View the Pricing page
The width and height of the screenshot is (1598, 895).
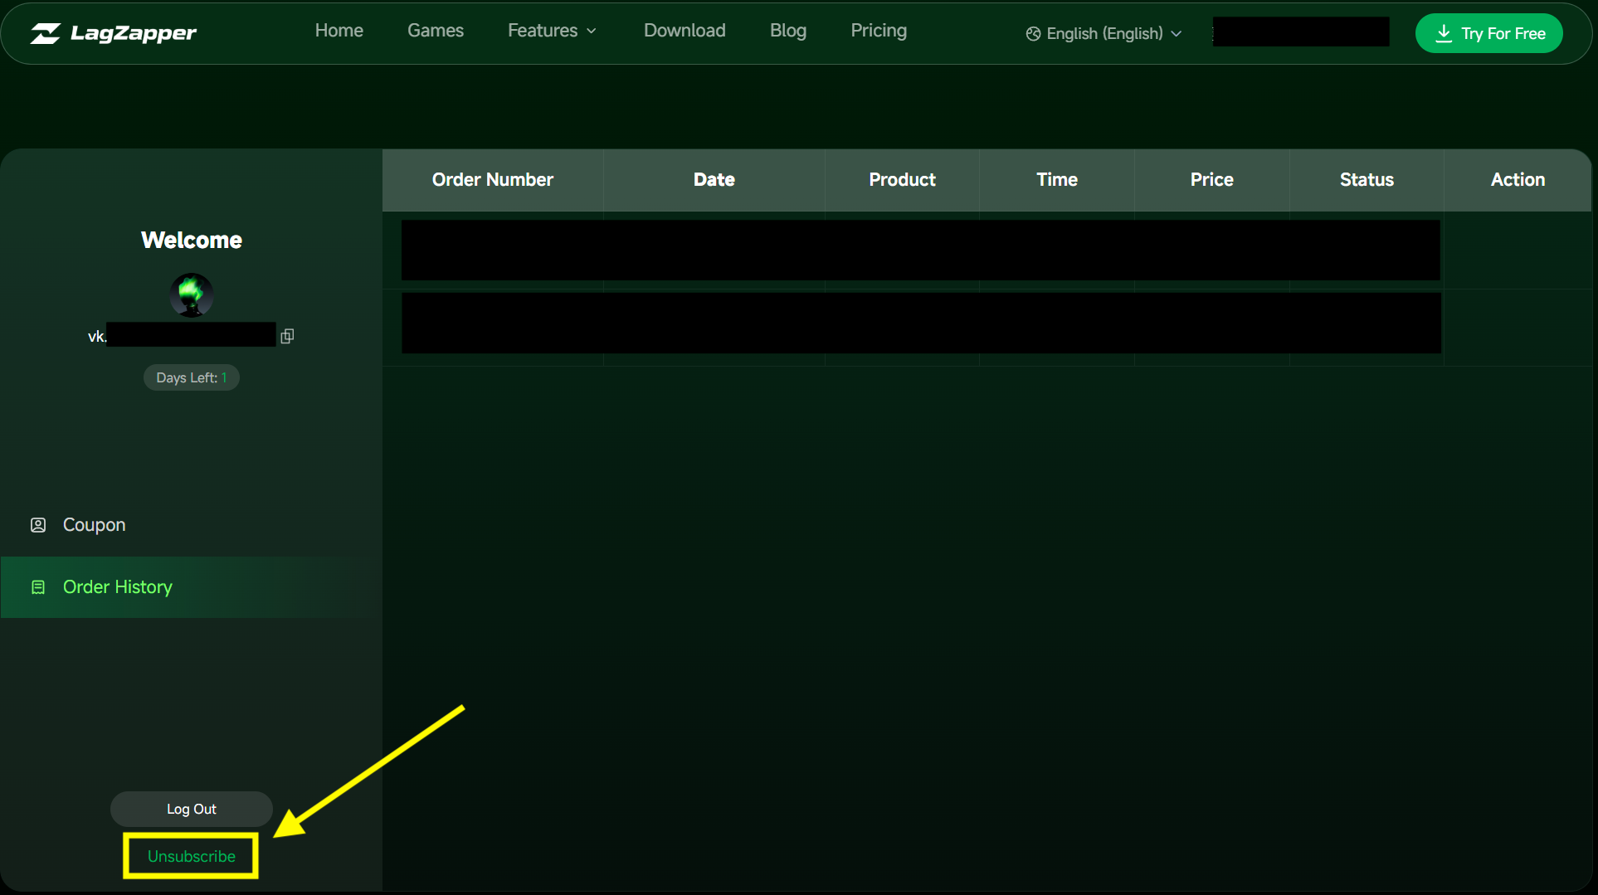coord(879,31)
